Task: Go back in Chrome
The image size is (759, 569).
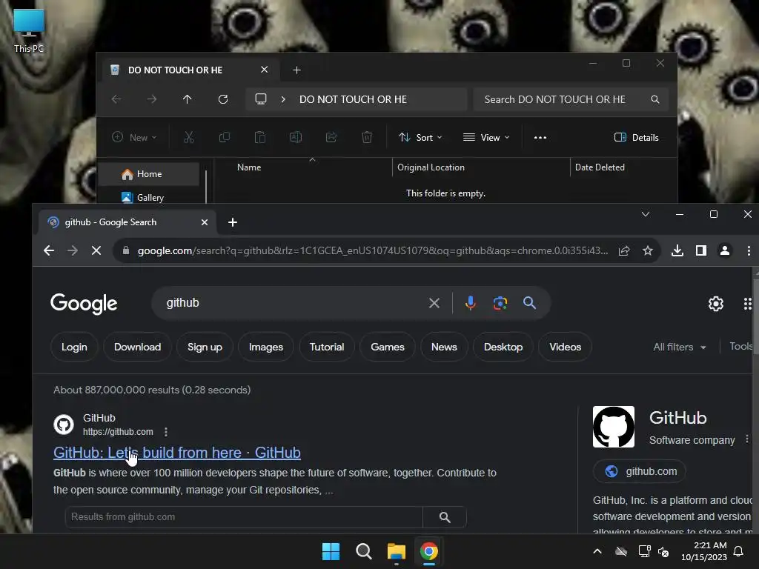Action: point(49,250)
